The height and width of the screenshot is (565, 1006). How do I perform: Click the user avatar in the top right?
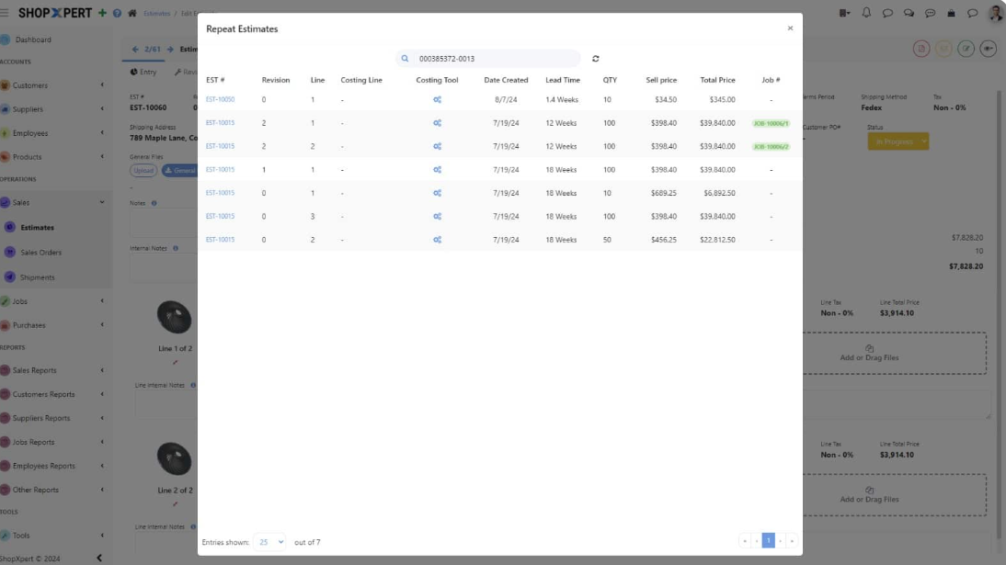[x=993, y=12]
